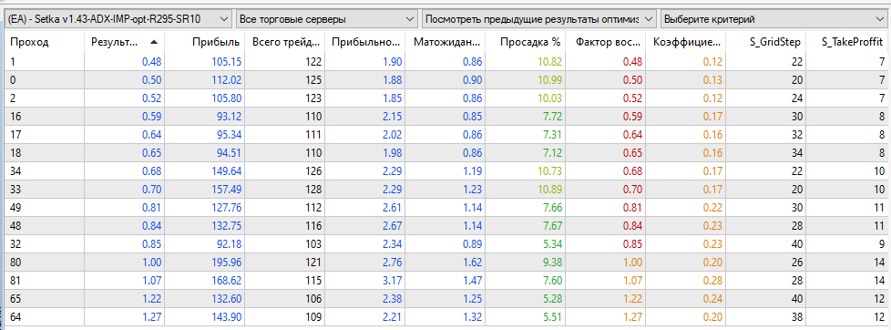This screenshot has height=330, width=891.
Task: Sort by 'Всего трейд...' column header
Action: click(283, 42)
